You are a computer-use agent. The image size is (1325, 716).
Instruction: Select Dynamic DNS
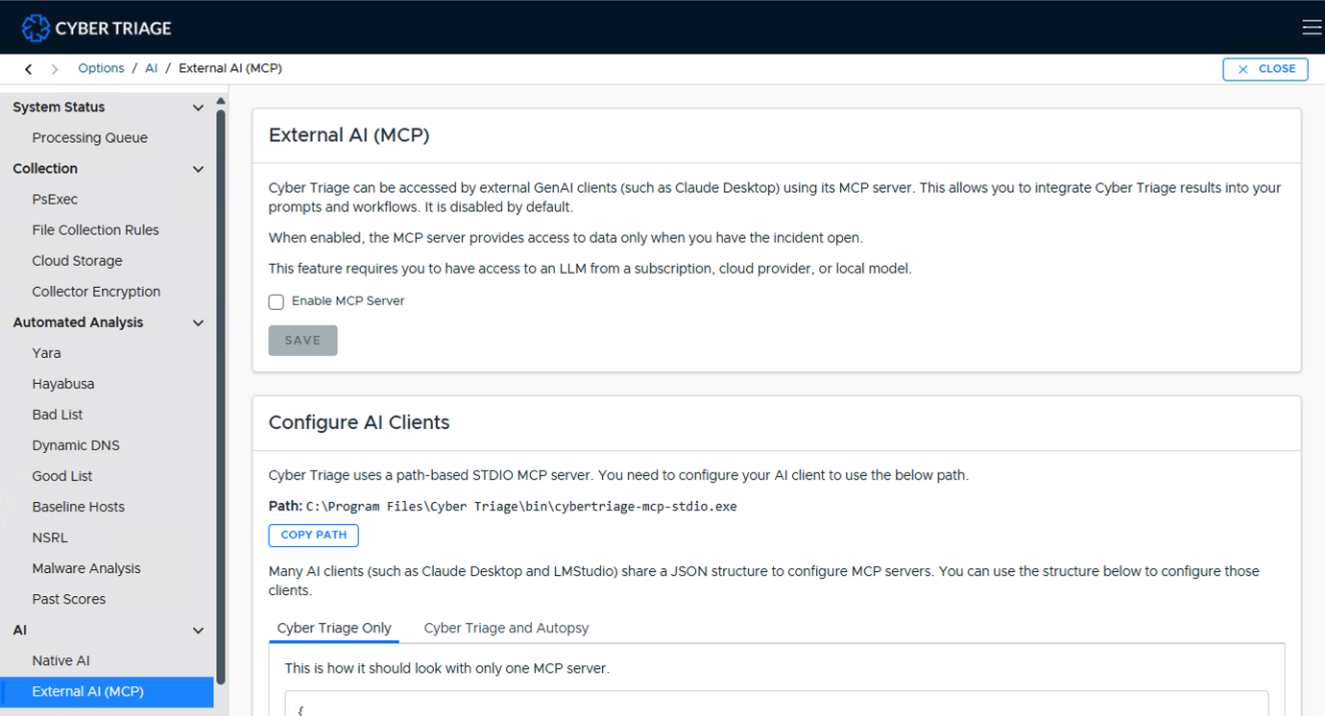point(76,445)
